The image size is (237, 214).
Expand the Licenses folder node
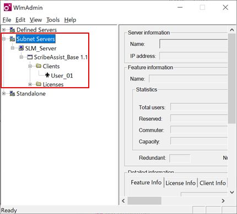[30, 84]
